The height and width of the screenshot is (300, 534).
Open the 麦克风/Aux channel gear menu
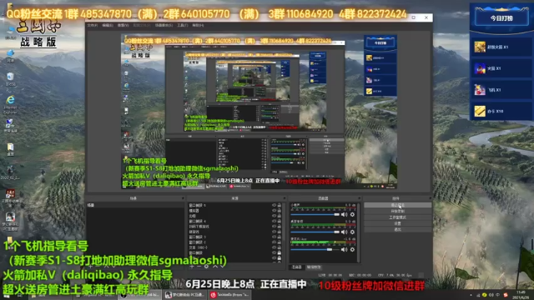pos(352,250)
